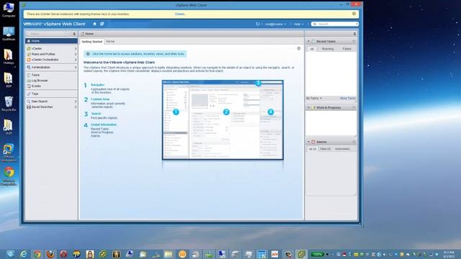Screen dimensions: 461x259
Task: Select Home in the navigator
Action: (x=51, y=41)
